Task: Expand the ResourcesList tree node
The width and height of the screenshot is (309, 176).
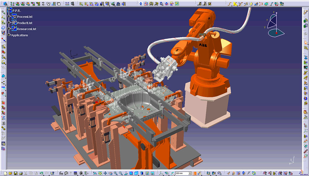Action: click(9, 29)
